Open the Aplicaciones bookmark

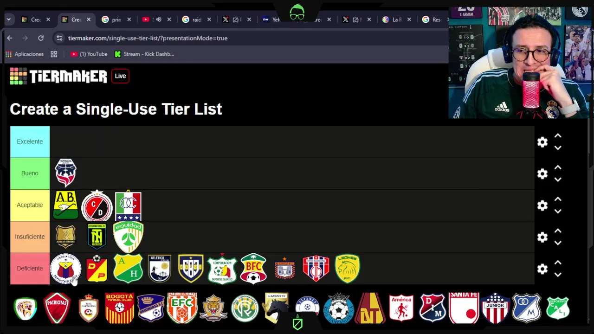(25, 54)
